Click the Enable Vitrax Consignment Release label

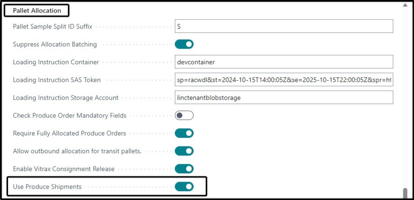(x=64, y=169)
